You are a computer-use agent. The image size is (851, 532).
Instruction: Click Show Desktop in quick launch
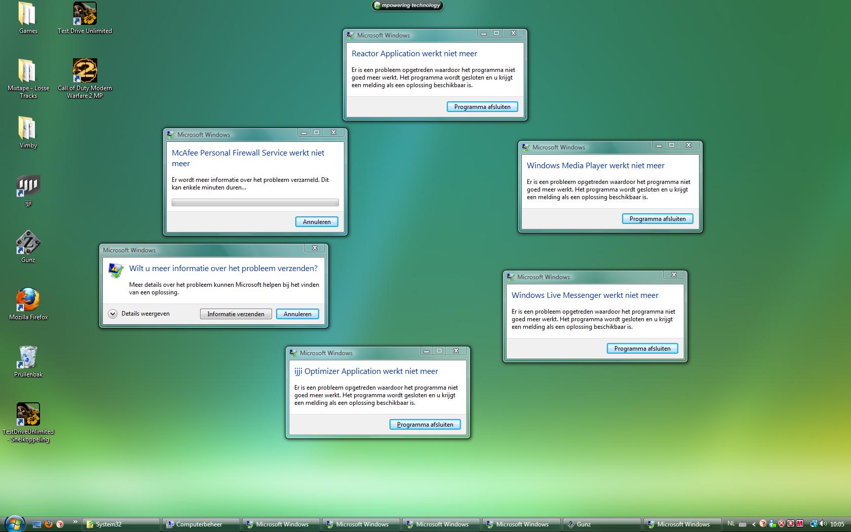pos(37,524)
